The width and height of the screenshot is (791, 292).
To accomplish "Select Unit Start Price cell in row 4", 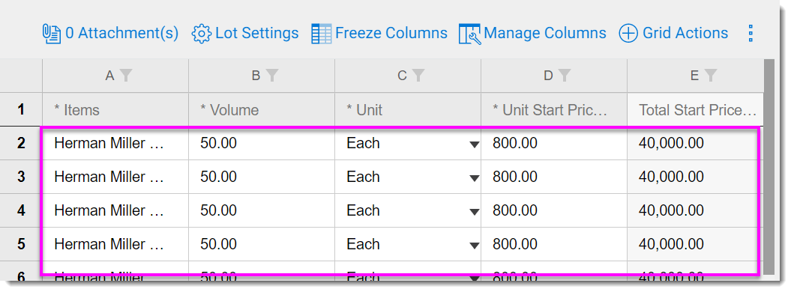I will [554, 210].
